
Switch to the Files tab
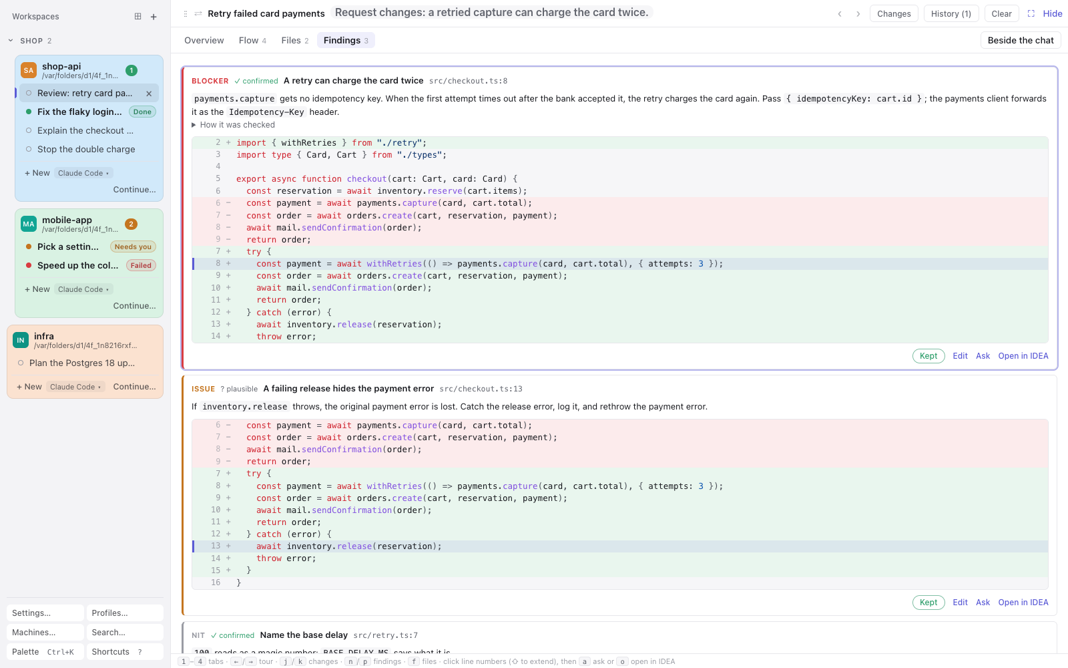[295, 40]
